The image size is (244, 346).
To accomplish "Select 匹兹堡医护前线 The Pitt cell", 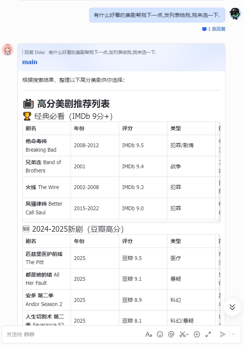I will click(46, 258).
